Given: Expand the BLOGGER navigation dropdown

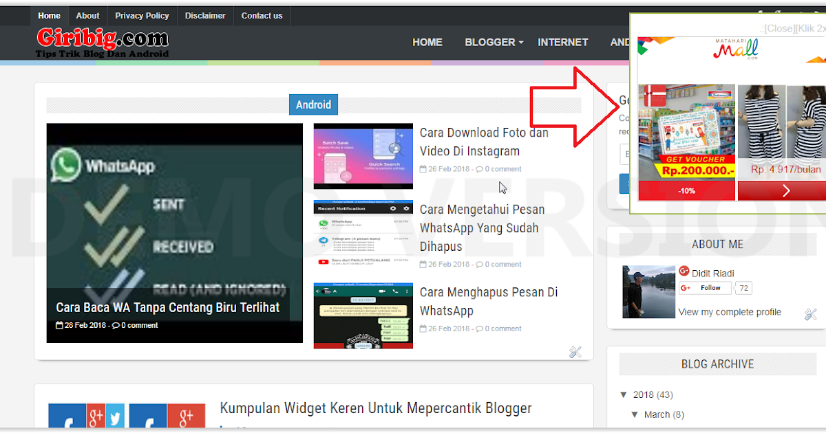Looking at the screenshot, I should coord(494,42).
